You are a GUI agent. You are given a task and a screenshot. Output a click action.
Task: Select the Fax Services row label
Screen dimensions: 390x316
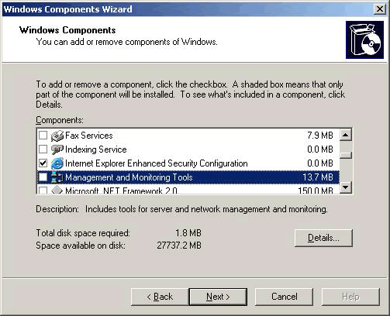click(89, 136)
